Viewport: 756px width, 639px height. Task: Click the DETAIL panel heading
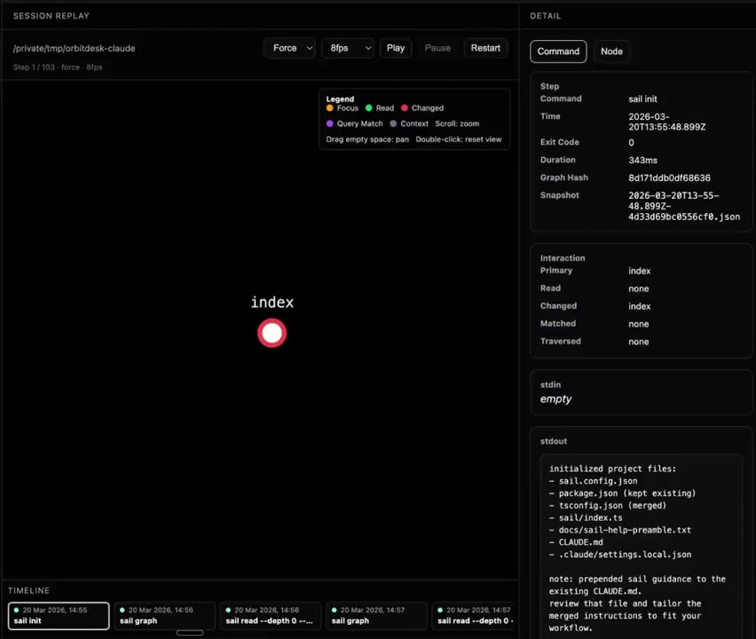(545, 16)
